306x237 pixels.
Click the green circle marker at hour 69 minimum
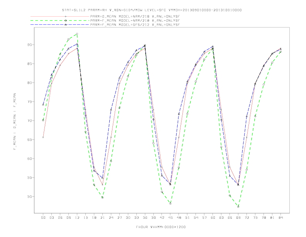[238, 206]
